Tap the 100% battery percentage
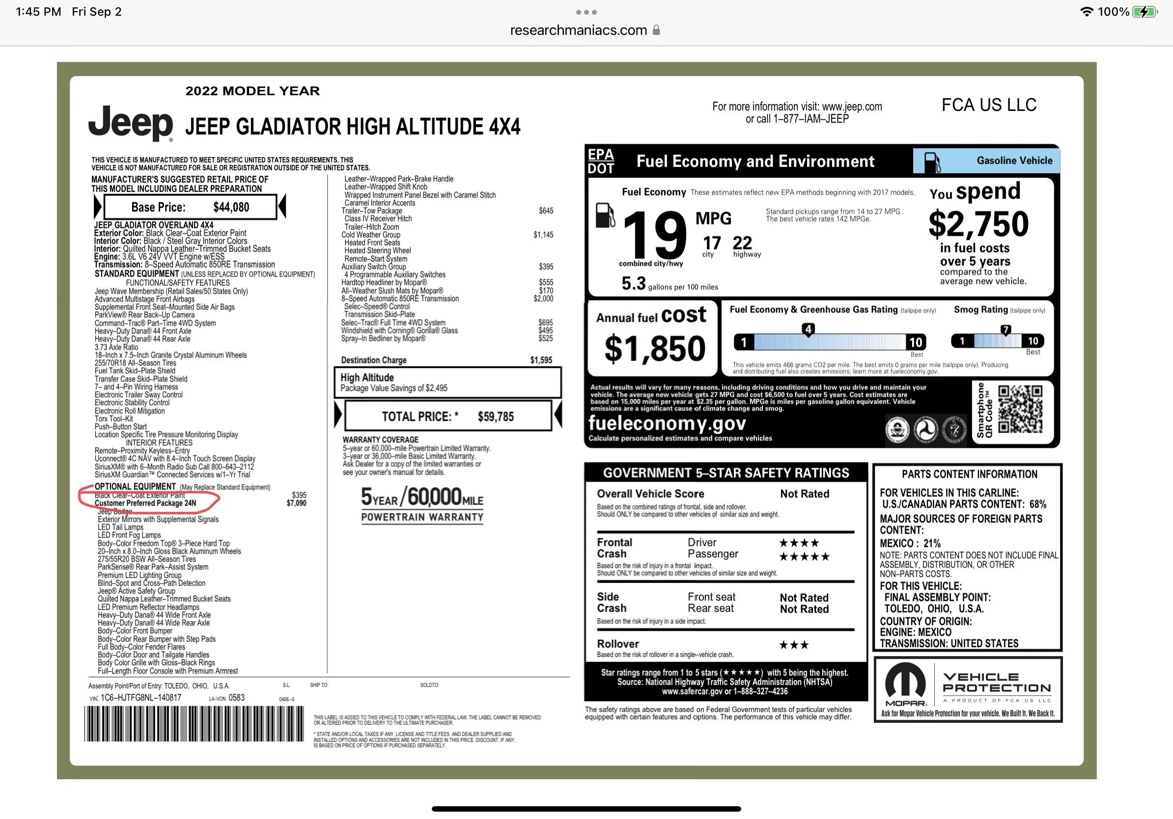1173x819 pixels. [1113, 12]
